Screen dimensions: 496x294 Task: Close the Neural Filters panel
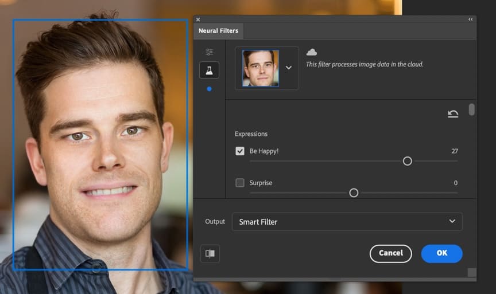coord(198,19)
